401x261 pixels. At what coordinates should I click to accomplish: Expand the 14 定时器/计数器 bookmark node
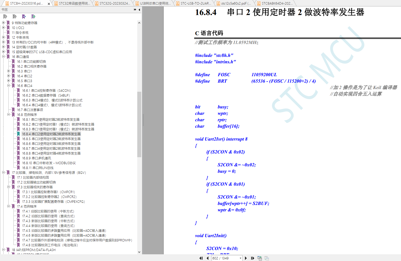[3, 47]
